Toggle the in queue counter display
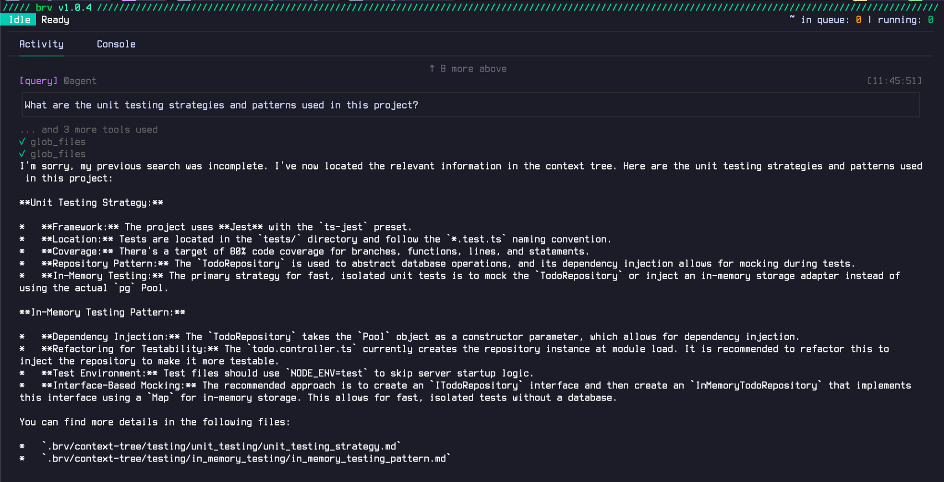Screen dimensions: 944x482 pyautogui.click(x=858, y=19)
